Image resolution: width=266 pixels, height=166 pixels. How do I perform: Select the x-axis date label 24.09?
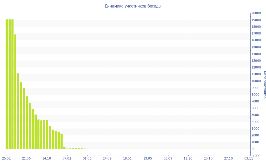(x=107, y=158)
